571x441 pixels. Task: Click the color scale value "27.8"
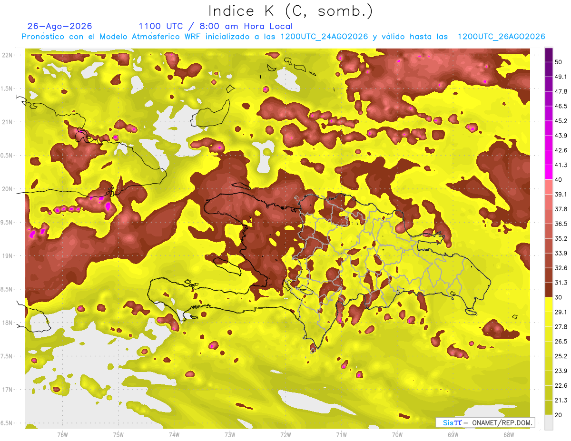[x=561, y=327]
